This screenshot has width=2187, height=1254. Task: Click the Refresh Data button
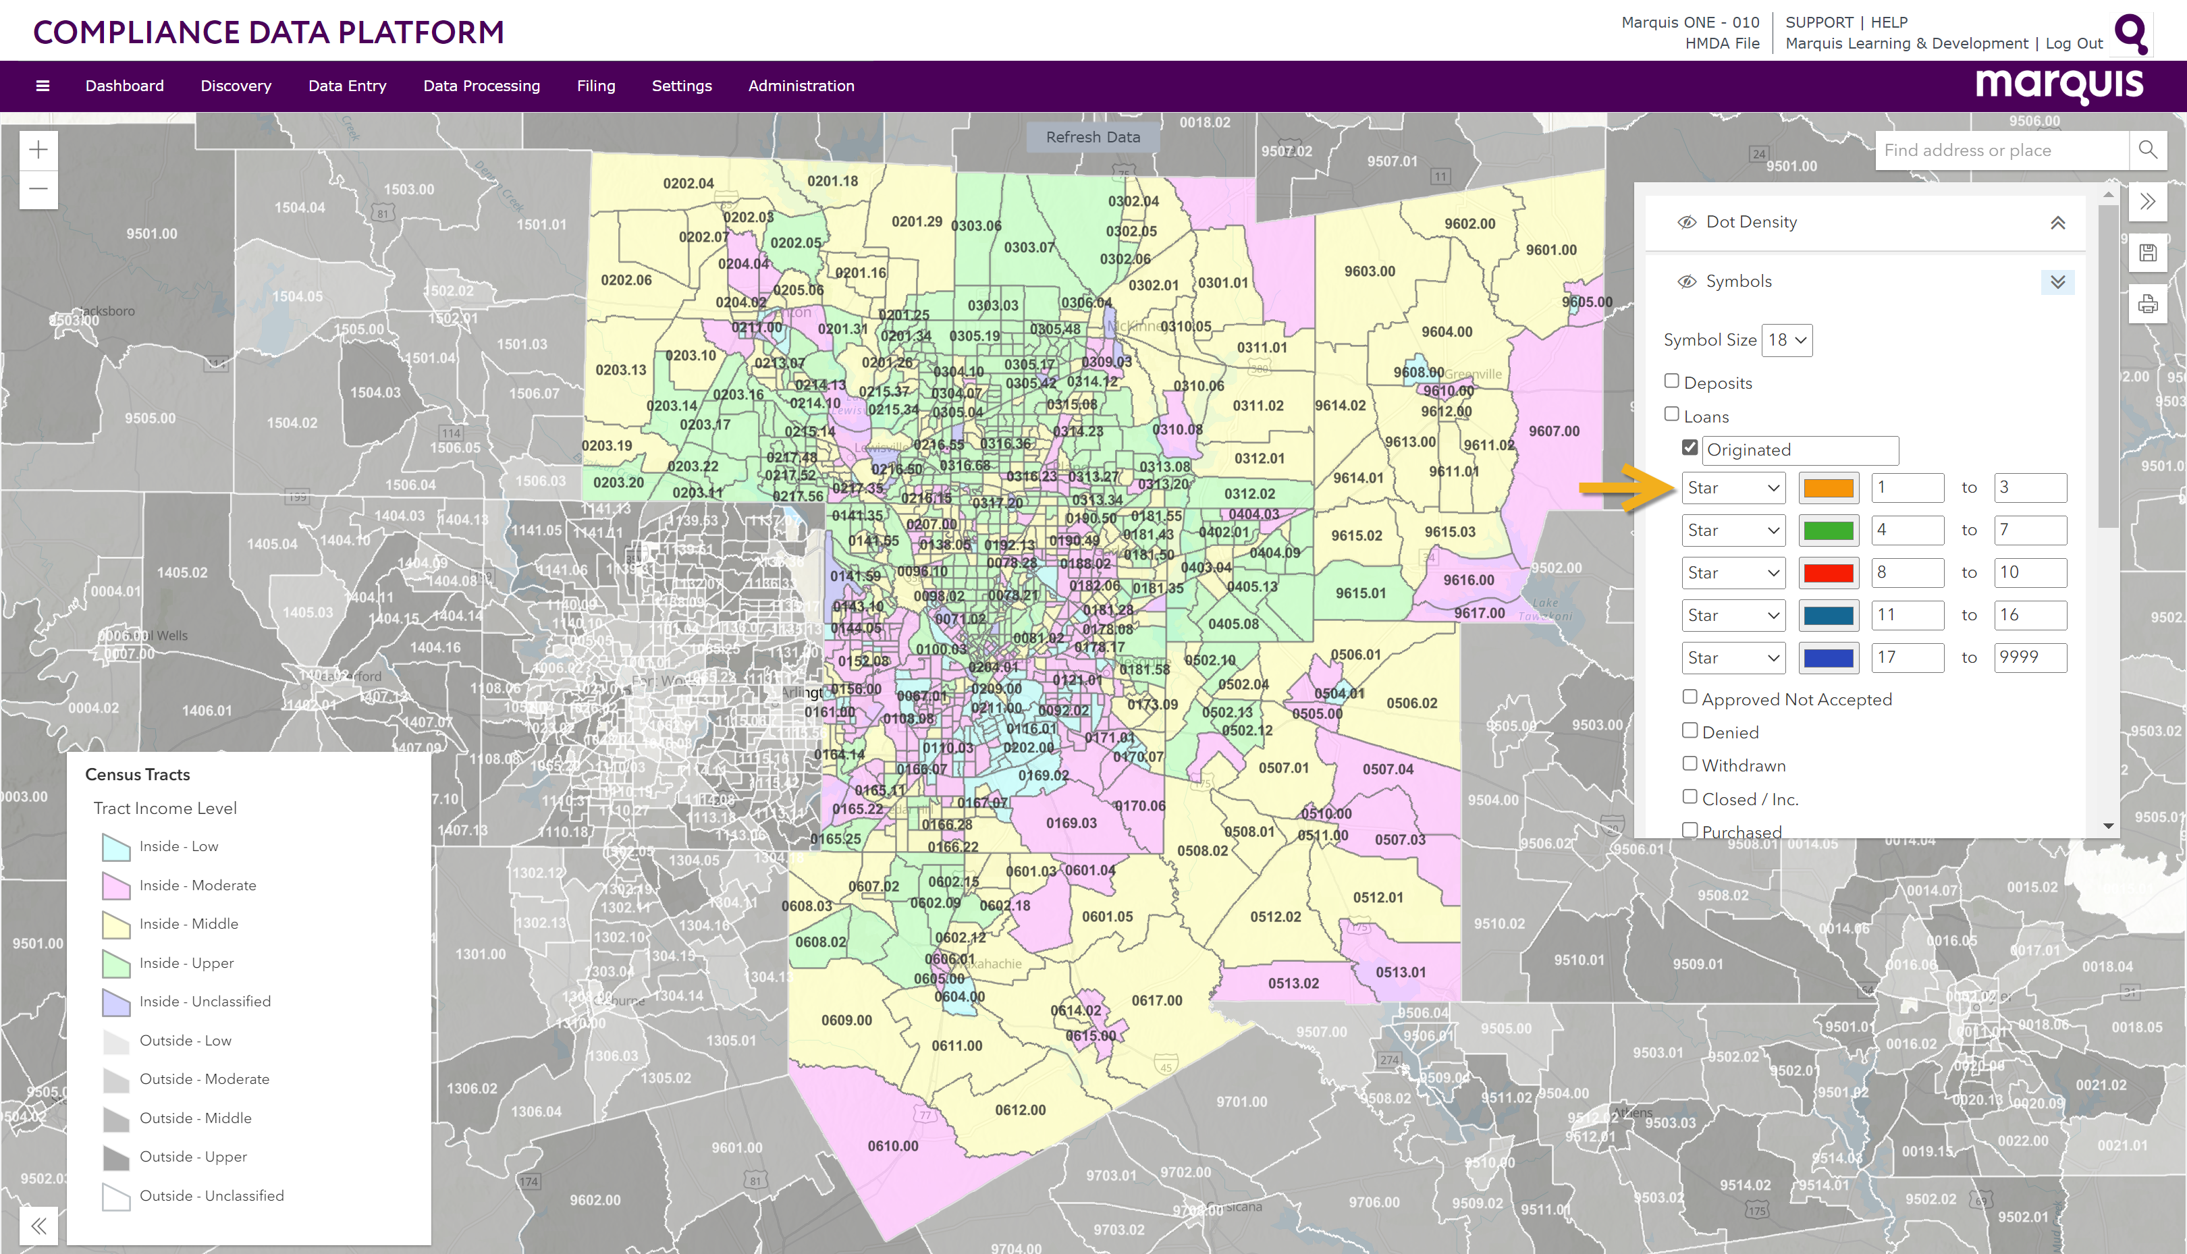(x=1092, y=137)
